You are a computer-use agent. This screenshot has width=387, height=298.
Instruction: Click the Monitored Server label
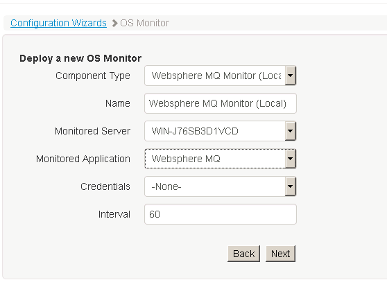[x=92, y=131]
